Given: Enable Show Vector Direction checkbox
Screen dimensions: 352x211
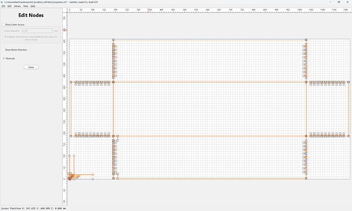Looking at the screenshot, I should pyautogui.click(x=3, y=50).
